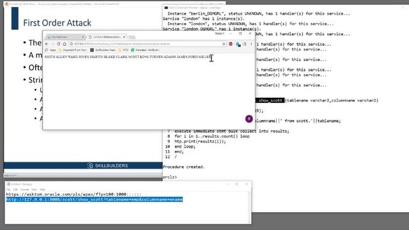Click the 'Procedure created.' line in Command Prompt
The image size is (409, 230).
[x=183, y=167]
